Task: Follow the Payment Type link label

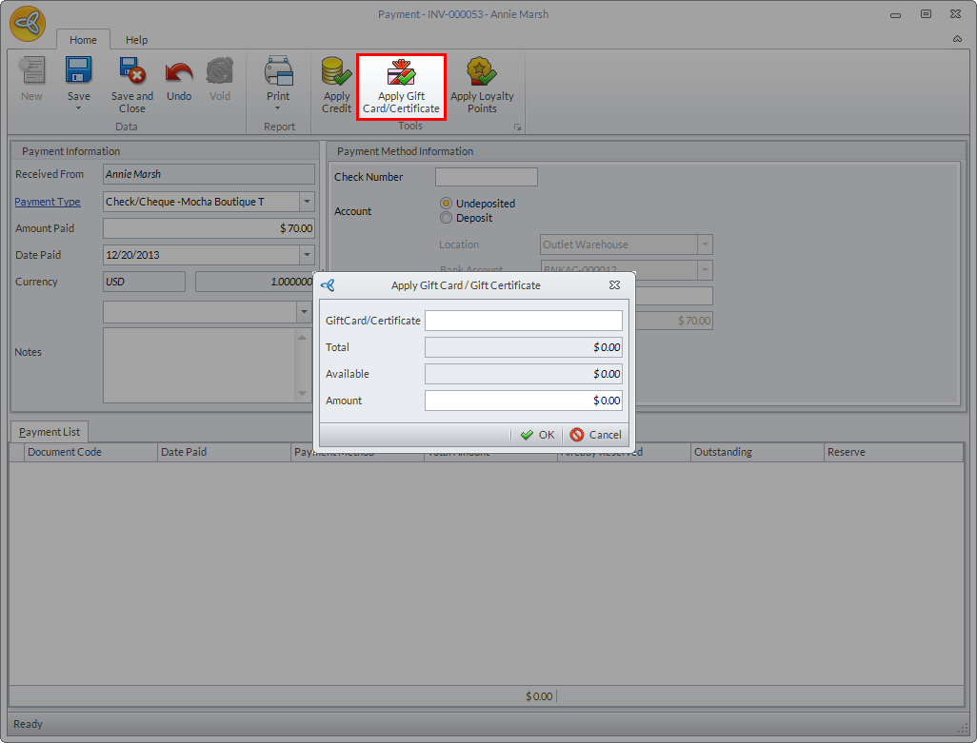Action: click(x=48, y=202)
